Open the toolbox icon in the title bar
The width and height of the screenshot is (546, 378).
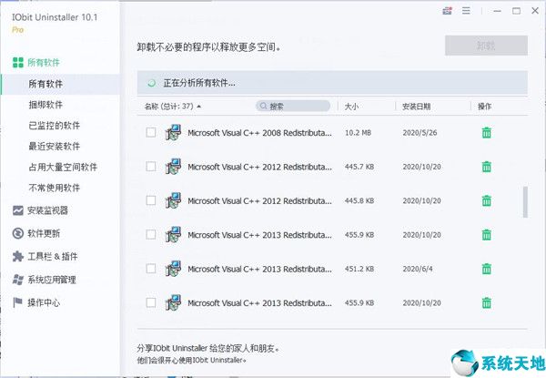(447, 11)
